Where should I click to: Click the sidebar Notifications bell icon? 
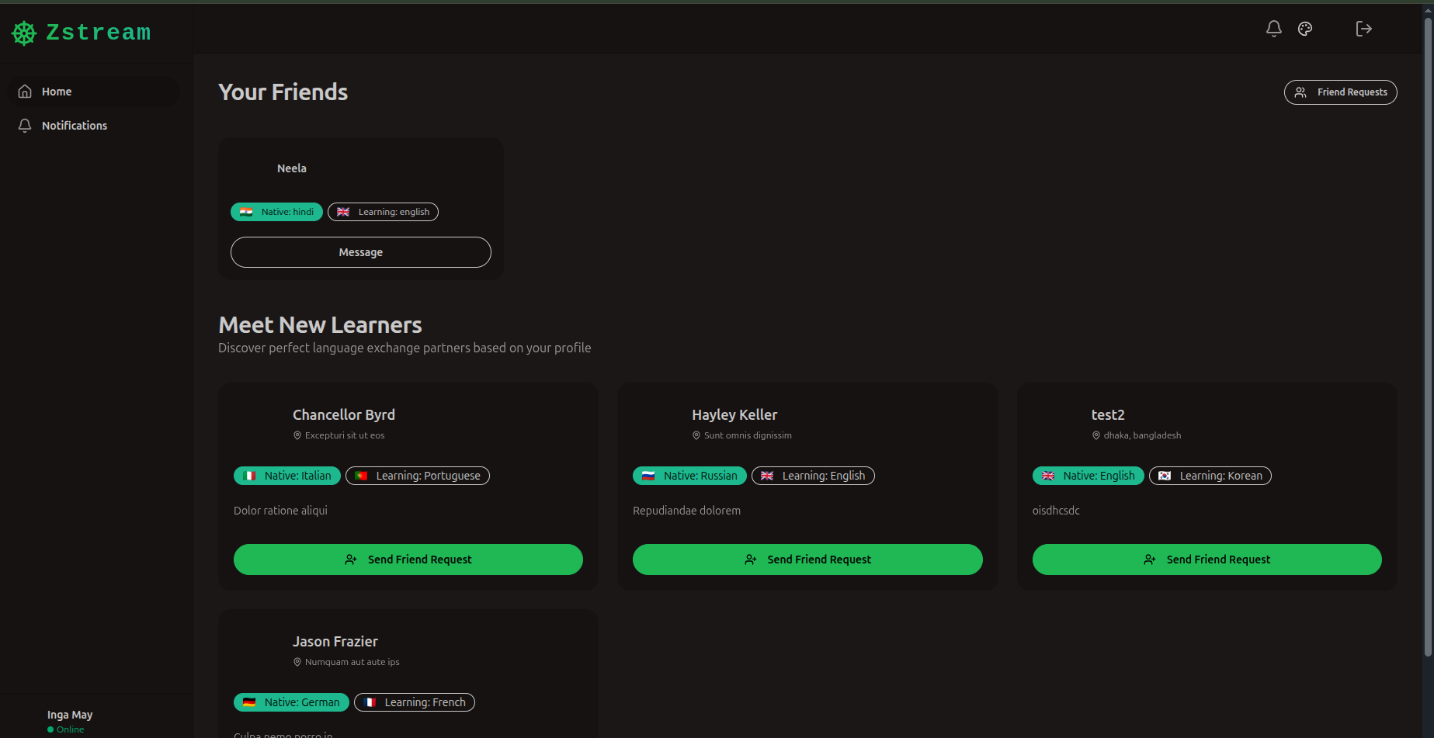[25, 126]
